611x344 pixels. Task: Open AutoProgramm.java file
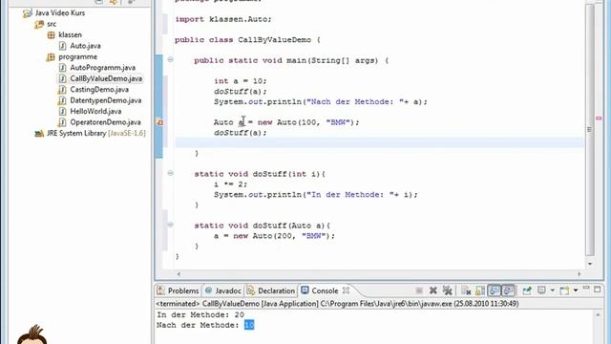tap(102, 68)
